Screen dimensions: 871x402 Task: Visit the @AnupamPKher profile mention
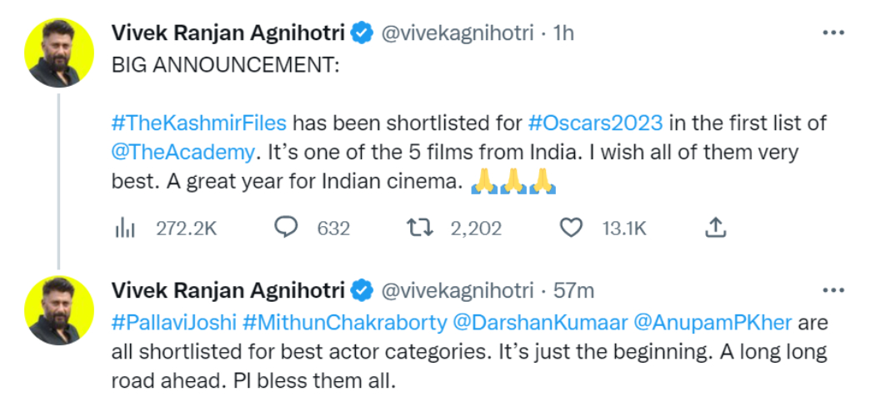pyautogui.click(x=713, y=322)
